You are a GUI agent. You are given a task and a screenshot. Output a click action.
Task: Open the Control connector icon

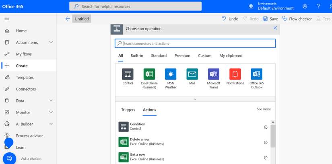pos(128,74)
